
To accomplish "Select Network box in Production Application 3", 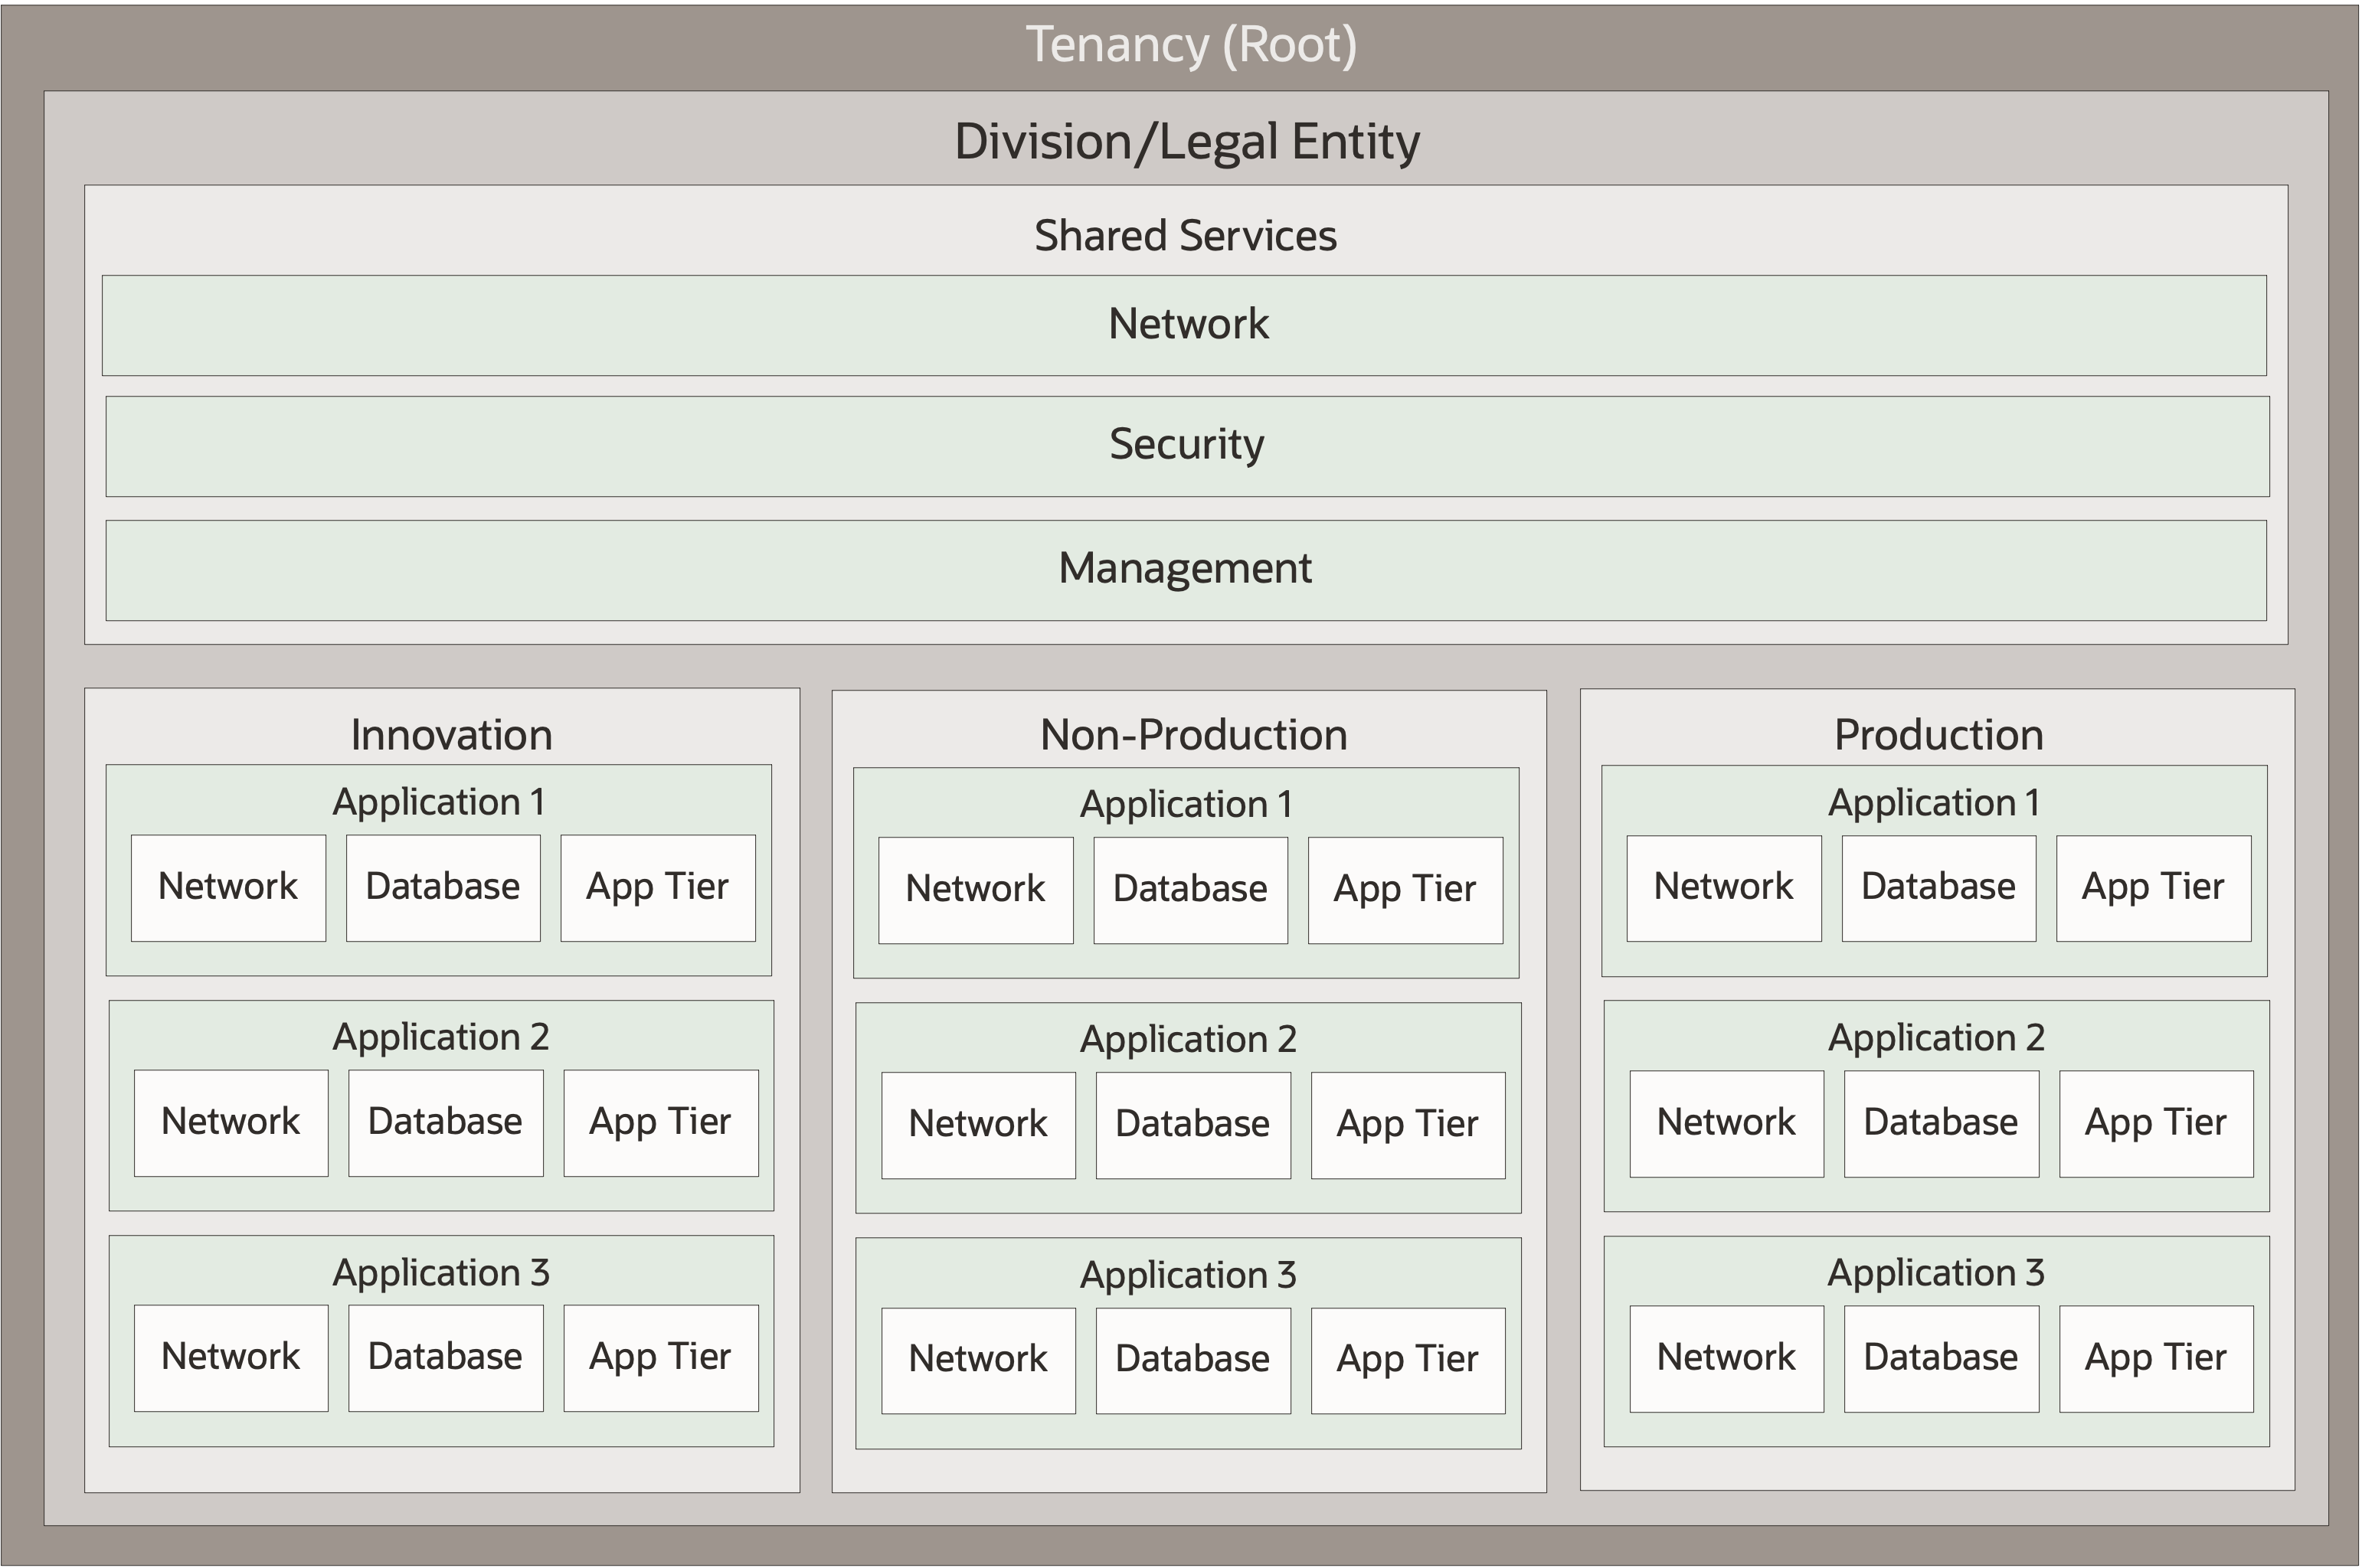I will pyautogui.click(x=1727, y=1359).
